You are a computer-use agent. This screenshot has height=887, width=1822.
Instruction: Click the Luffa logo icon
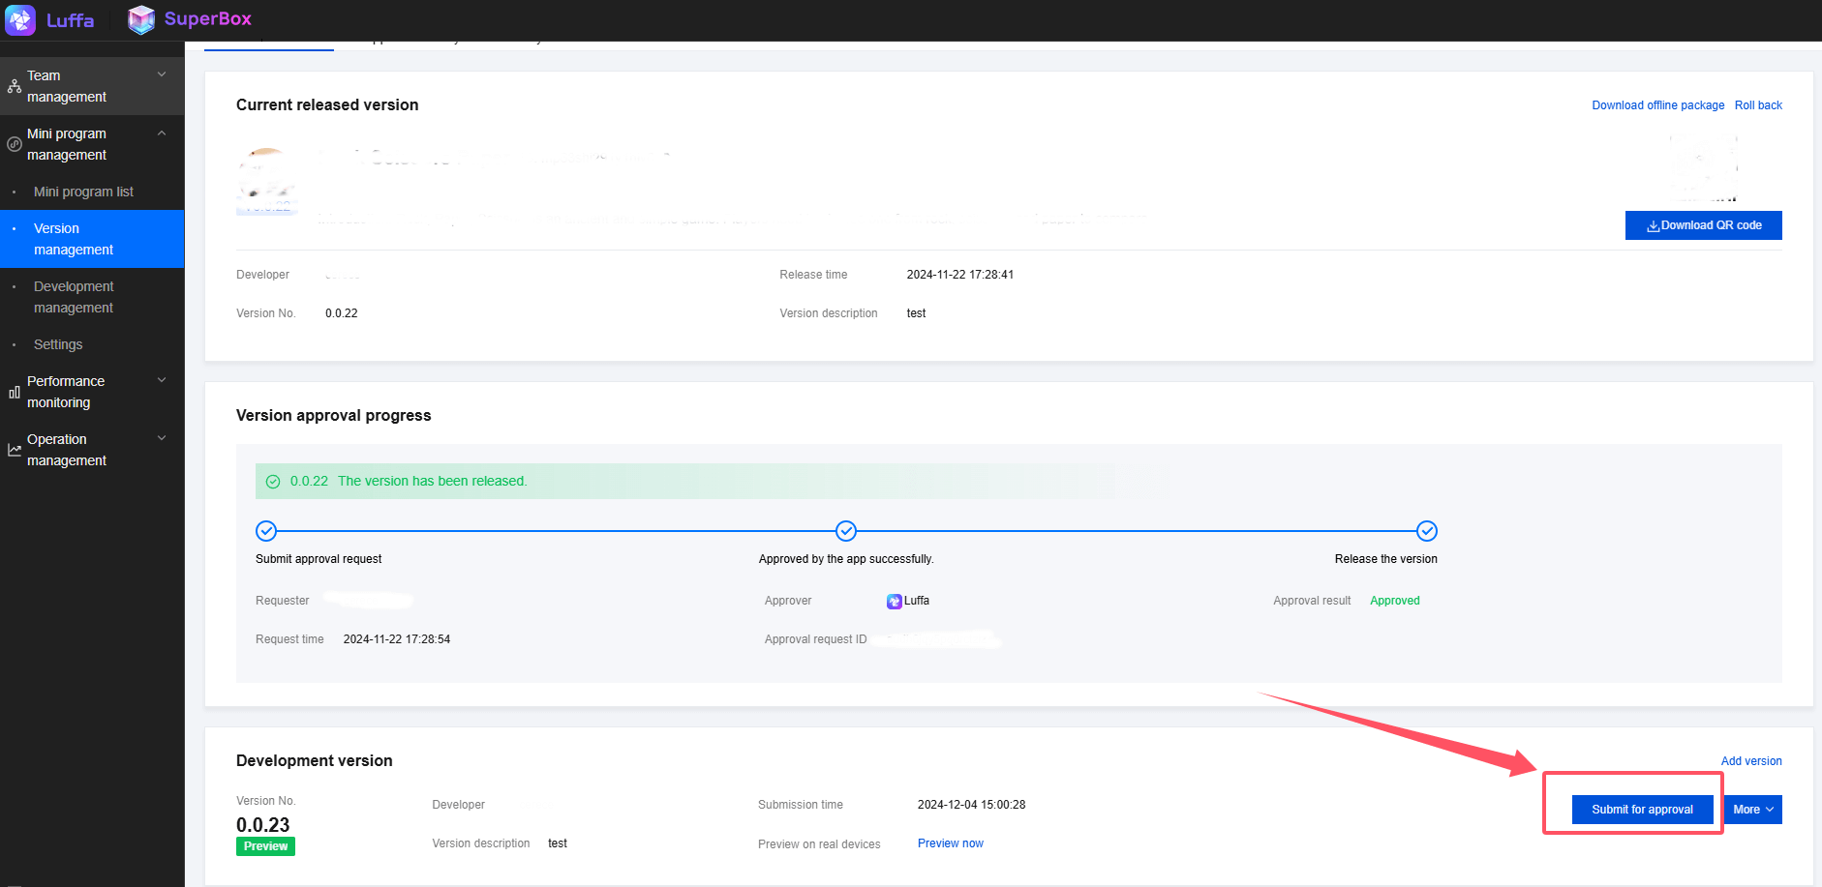coord(20,19)
